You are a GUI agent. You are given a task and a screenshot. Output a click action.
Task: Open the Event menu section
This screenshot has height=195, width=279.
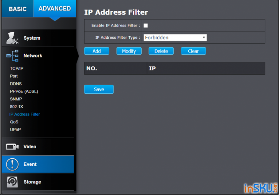coord(38,164)
